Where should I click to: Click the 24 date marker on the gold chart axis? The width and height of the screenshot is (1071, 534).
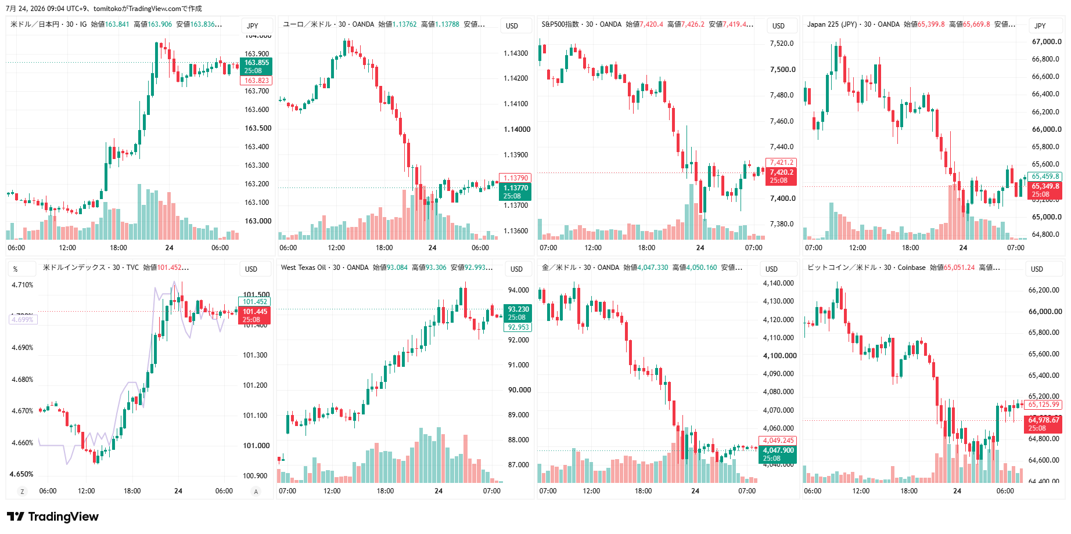(x=695, y=491)
